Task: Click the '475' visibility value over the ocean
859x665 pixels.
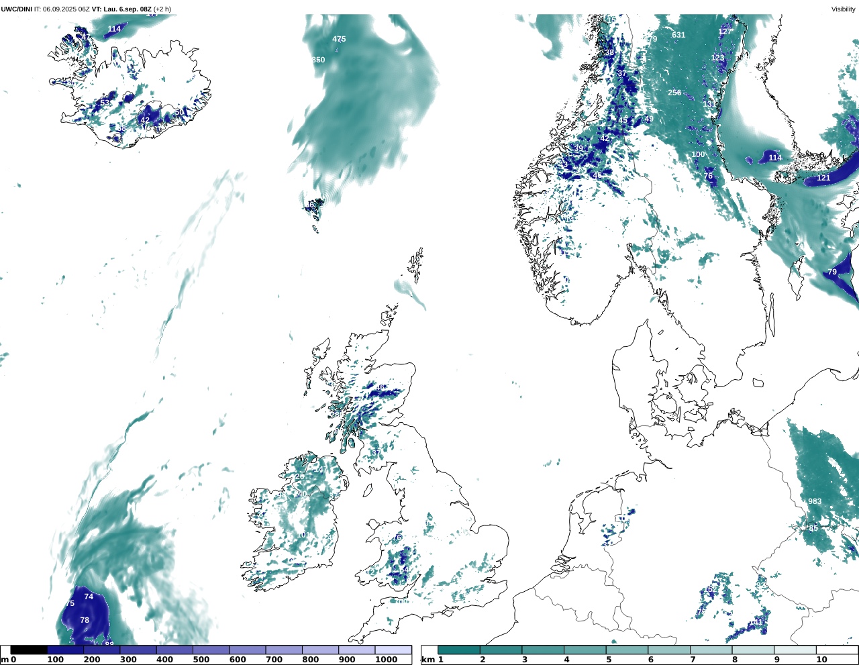Action: [x=339, y=39]
